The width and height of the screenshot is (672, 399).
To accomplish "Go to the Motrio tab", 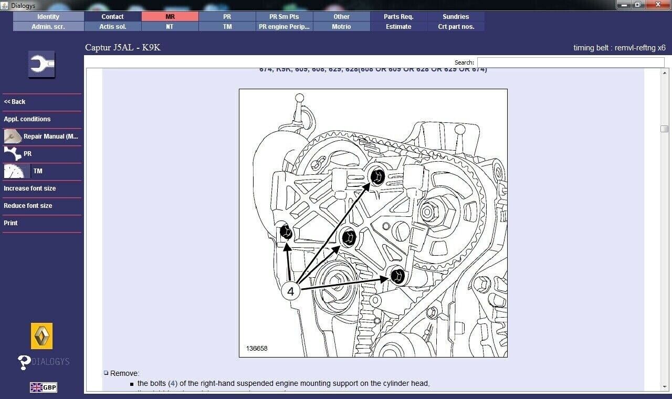I will (341, 27).
